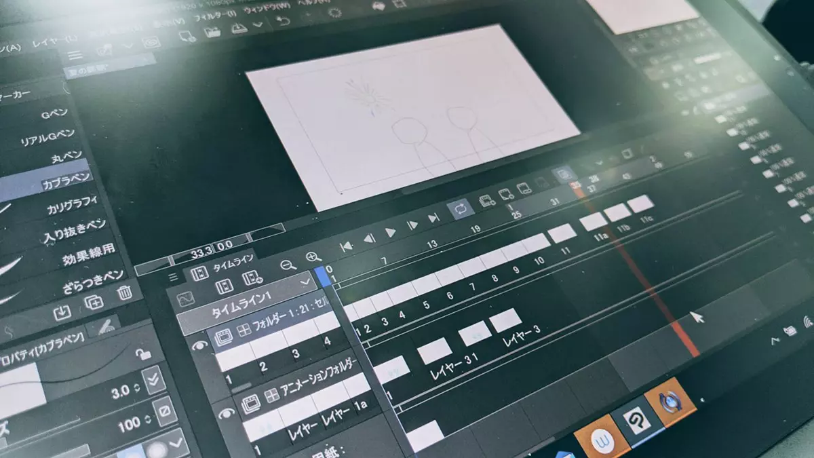Screen dimensions: 814x458
Task: Select the cel labeled レイヤー 3
Action: pos(506,322)
